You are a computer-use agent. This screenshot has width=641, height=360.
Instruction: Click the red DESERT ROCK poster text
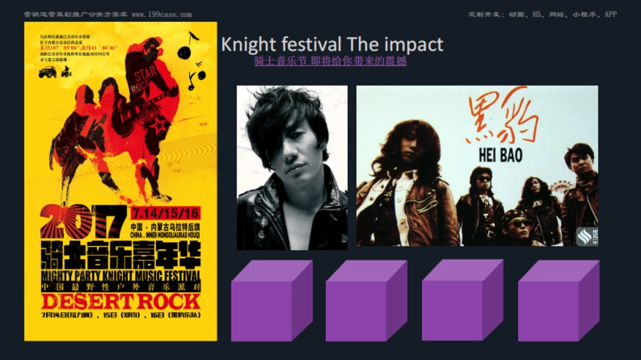pyautogui.click(x=121, y=301)
